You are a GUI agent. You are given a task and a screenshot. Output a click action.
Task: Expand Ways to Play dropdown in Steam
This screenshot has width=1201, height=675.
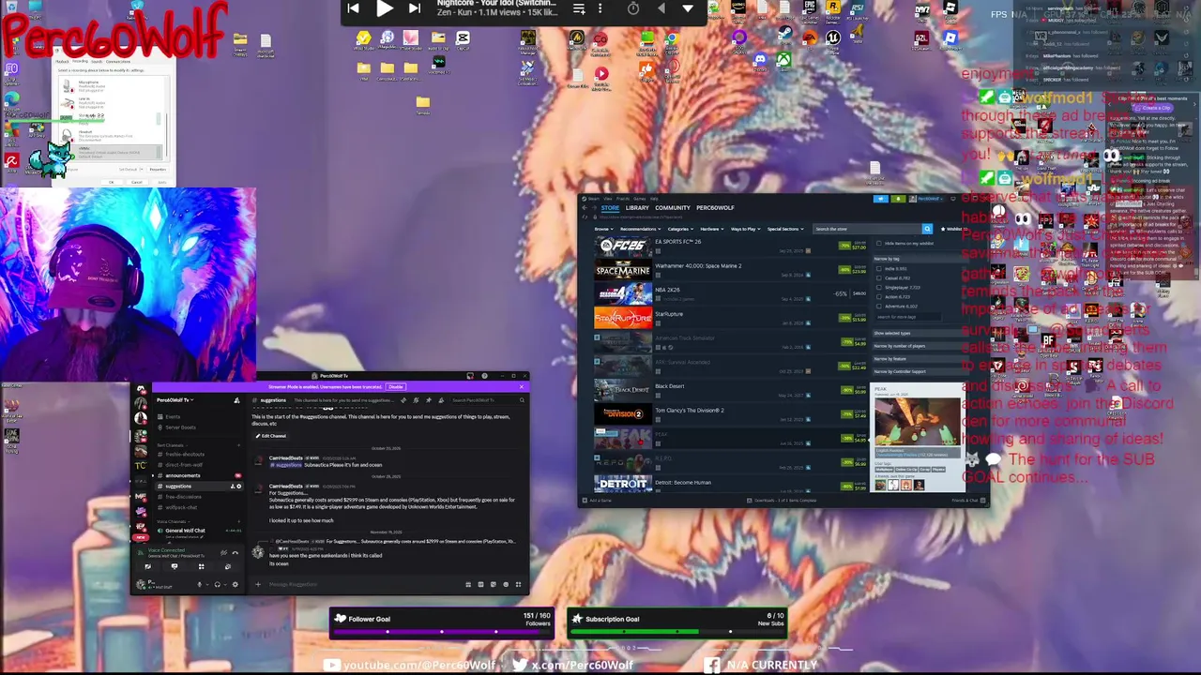pyautogui.click(x=745, y=229)
